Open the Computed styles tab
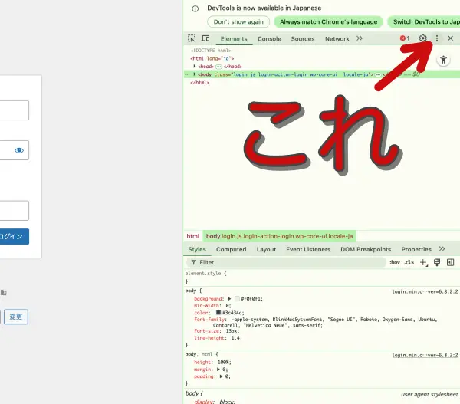Image resolution: width=460 pixels, height=404 pixels. (231, 249)
